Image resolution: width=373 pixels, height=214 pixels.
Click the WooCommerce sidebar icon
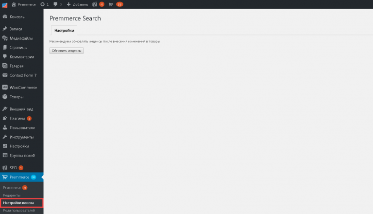5,87
